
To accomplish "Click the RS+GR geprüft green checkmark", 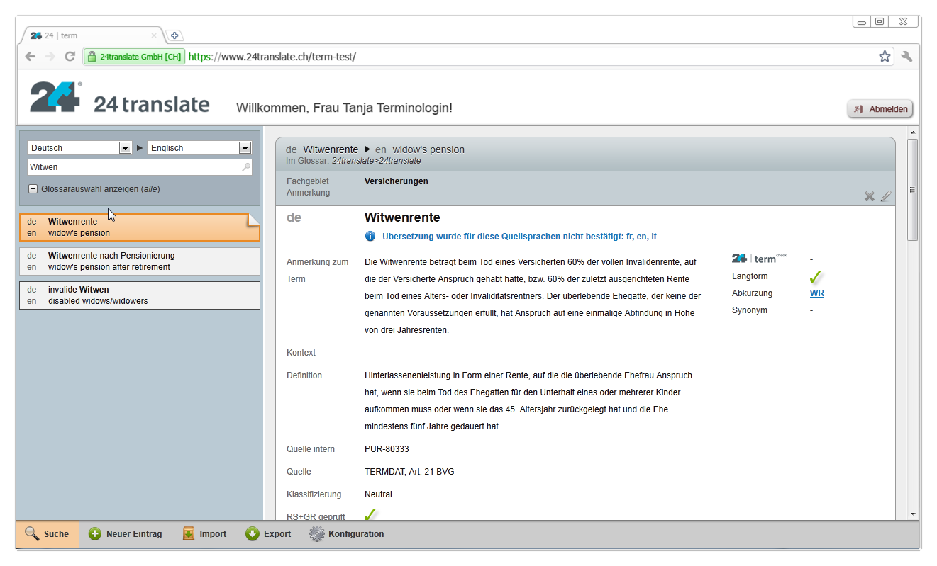I will click(x=370, y=515).
